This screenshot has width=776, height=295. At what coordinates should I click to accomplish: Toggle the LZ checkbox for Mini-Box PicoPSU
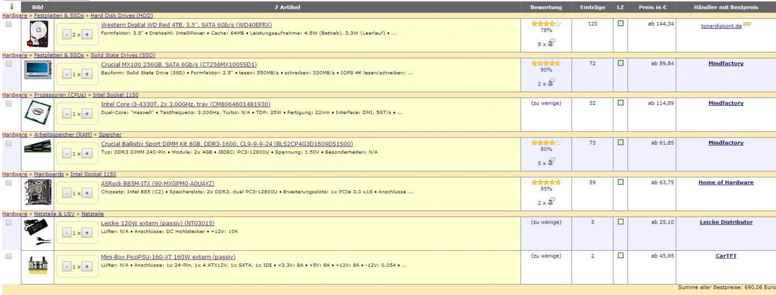620,256
